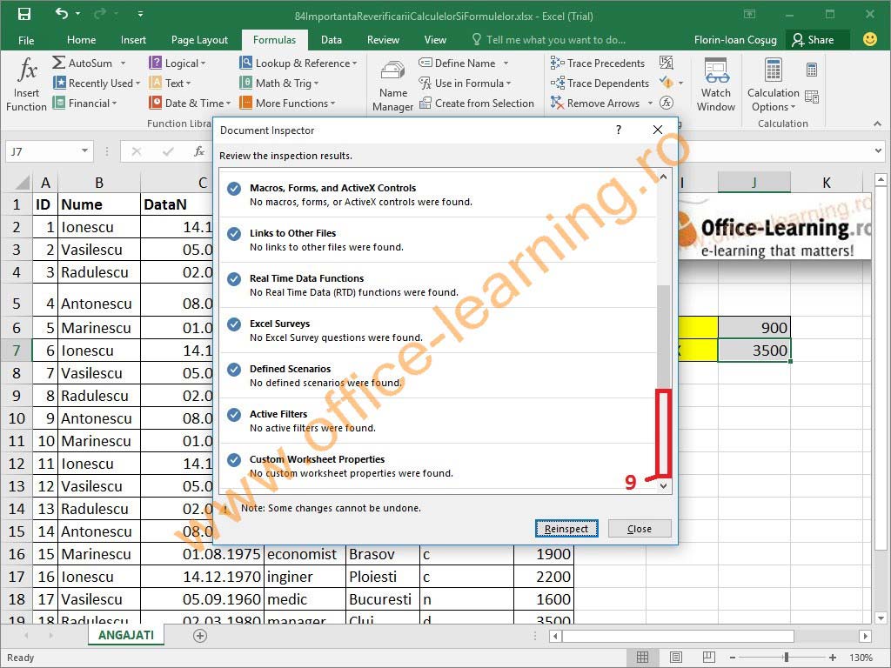Switch to the Insert tab
This screenshot has width=891, height=668.
(133, 40)
